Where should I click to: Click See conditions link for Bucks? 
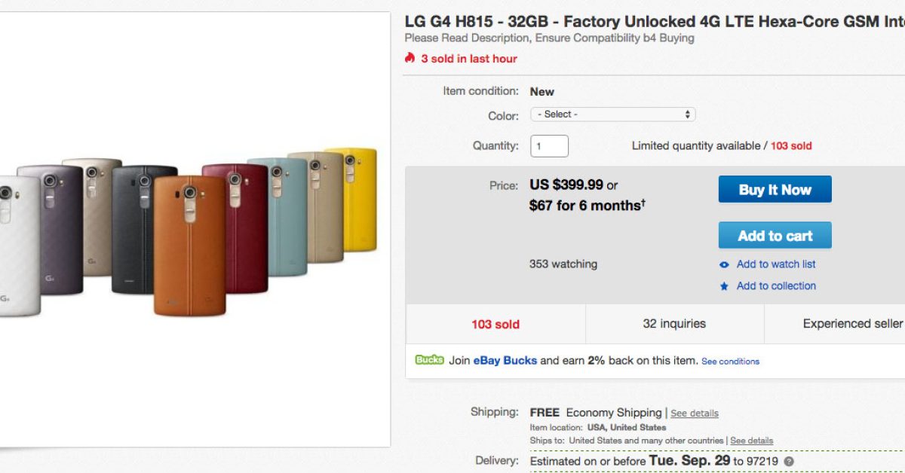point(730,362)
